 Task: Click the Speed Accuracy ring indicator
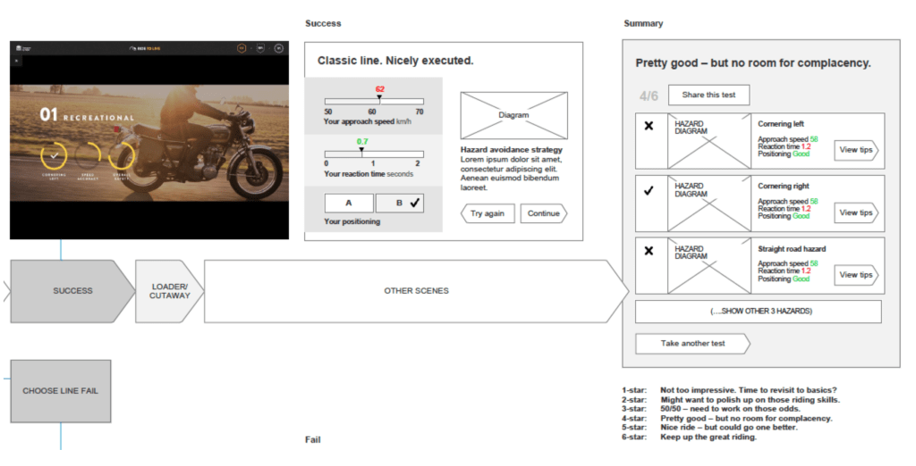[88, 154]
